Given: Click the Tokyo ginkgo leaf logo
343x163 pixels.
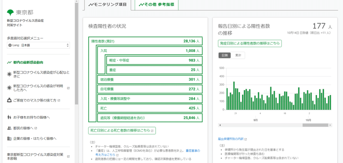Looking at the screenshot, I should (x=10, y=12).
